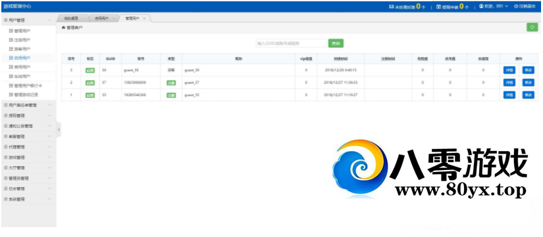Screen dimensions: 543x237
Task: Click the menu icon beside 系统管理
Action: (x=5, y=199)
